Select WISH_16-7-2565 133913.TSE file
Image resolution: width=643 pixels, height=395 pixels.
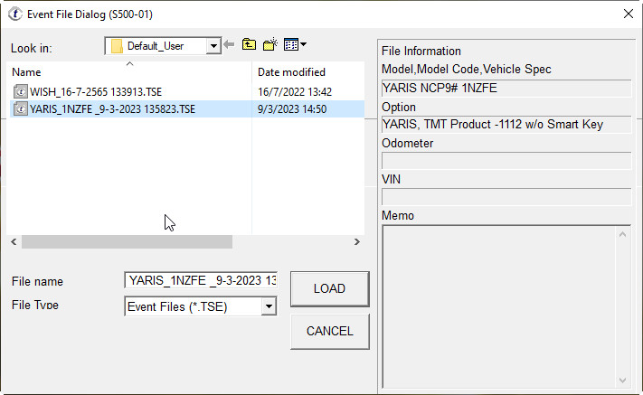[96, 91]
